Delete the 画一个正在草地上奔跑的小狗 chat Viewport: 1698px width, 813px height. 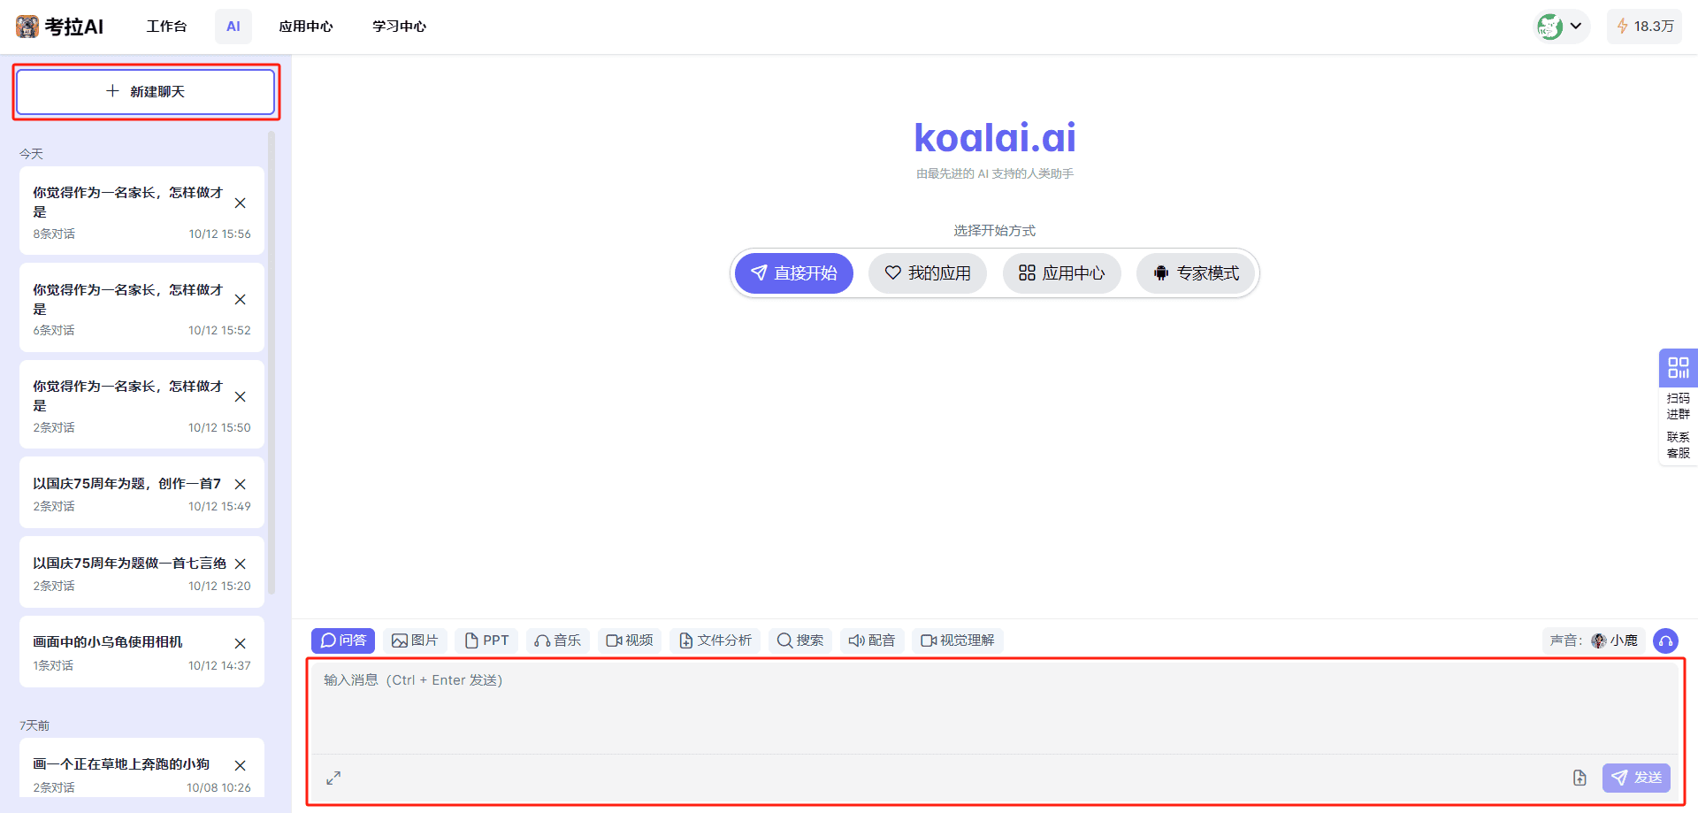(x=240, y=765)
